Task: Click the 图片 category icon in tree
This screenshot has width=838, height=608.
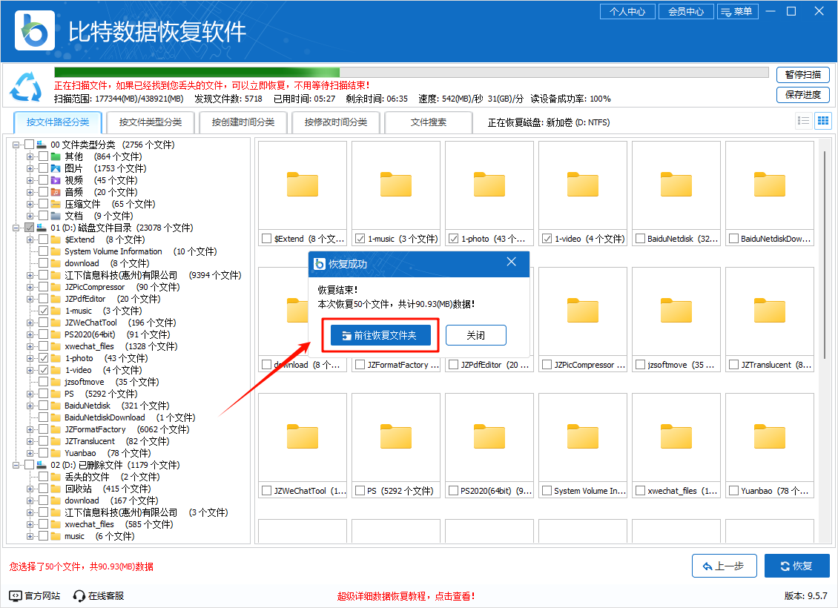Action: [x=56, y=168]
